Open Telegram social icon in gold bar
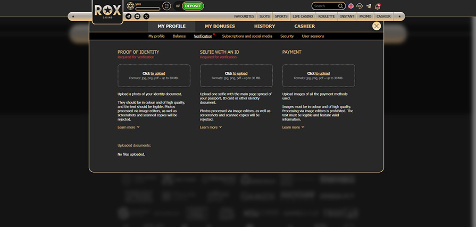The height and width of the screenshot is (227, 476). pos(128,16)
